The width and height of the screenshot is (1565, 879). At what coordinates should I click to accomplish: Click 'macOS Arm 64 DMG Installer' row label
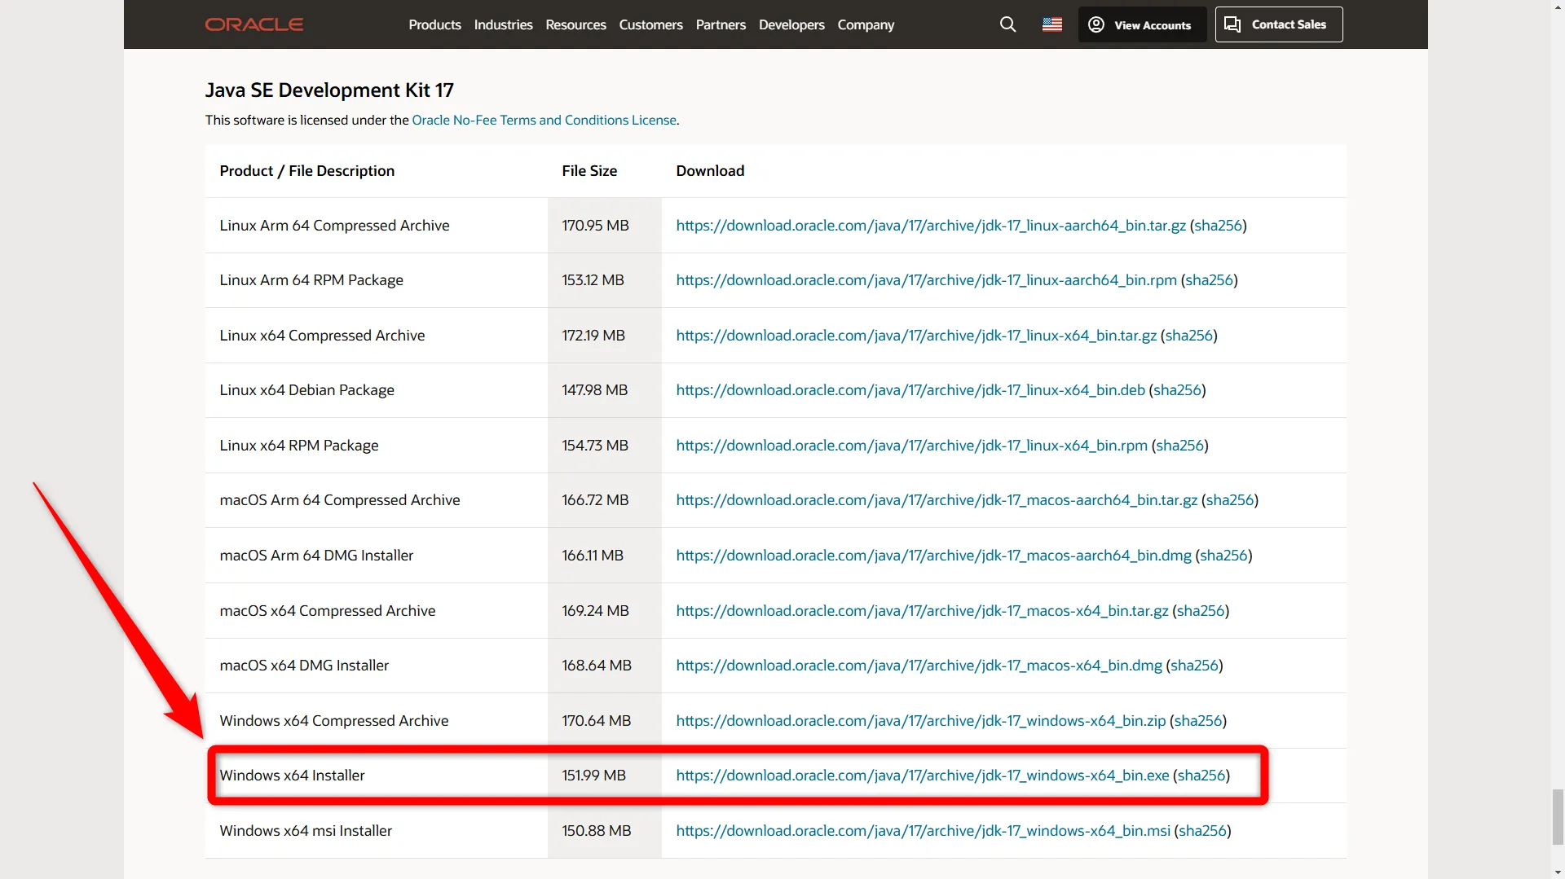point(316,556)
